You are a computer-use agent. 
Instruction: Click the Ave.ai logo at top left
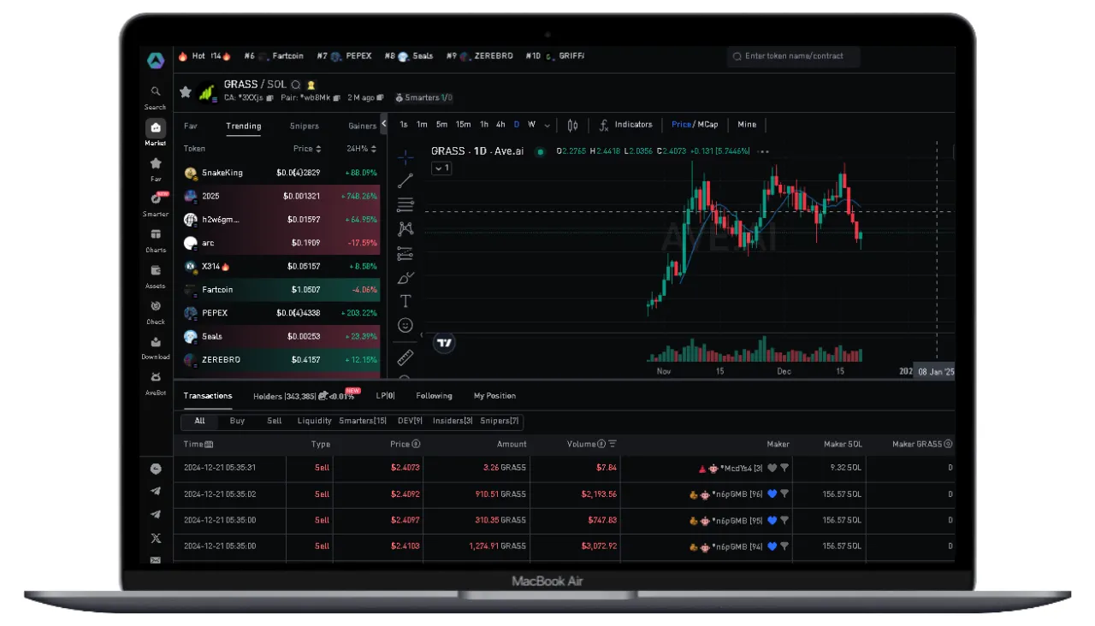155,60
